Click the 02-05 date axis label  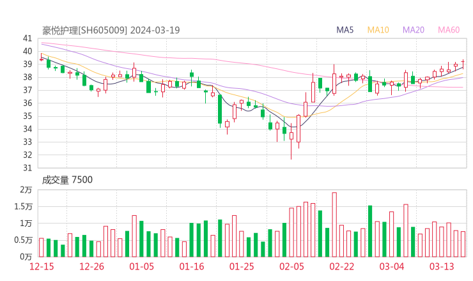291,266
